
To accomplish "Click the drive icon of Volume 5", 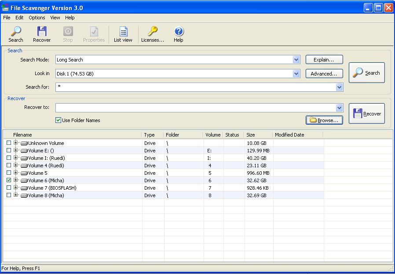I will [24, 173].
